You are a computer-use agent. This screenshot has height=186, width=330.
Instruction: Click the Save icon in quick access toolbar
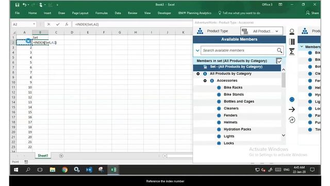click(x=17, y=5)
